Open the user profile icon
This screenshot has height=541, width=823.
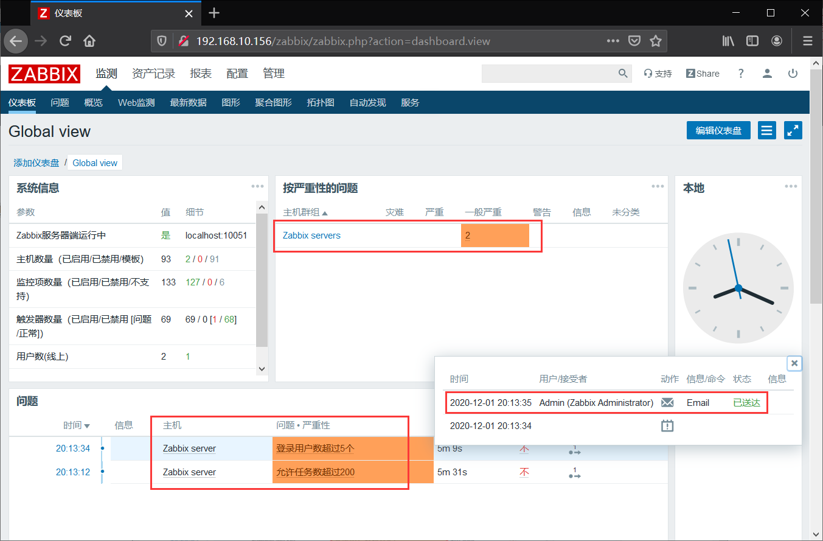point(767,74)
